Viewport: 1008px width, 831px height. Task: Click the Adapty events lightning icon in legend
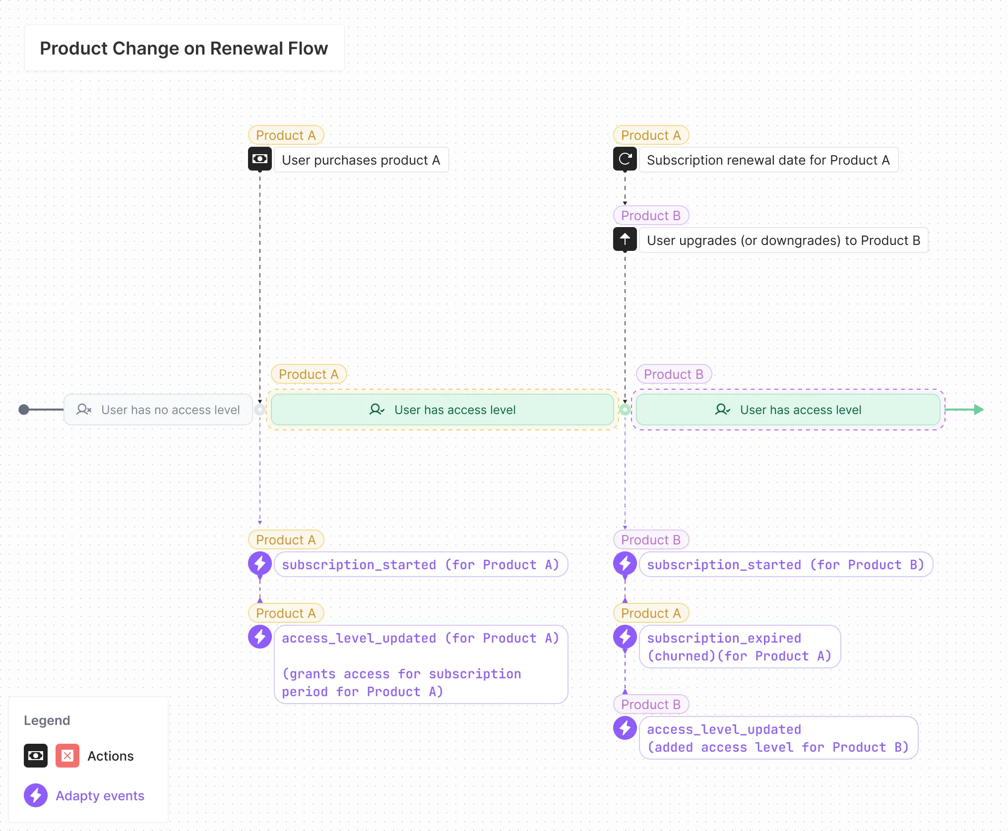point(36,795)
